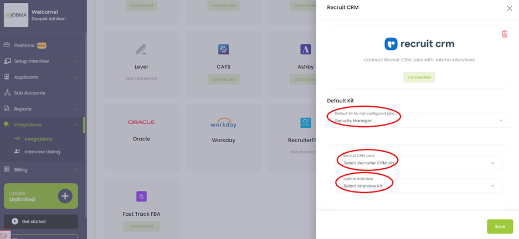Open the Recruit CRM Jobs dropdown
Screen dimensions: 519x239
[419, 163]
